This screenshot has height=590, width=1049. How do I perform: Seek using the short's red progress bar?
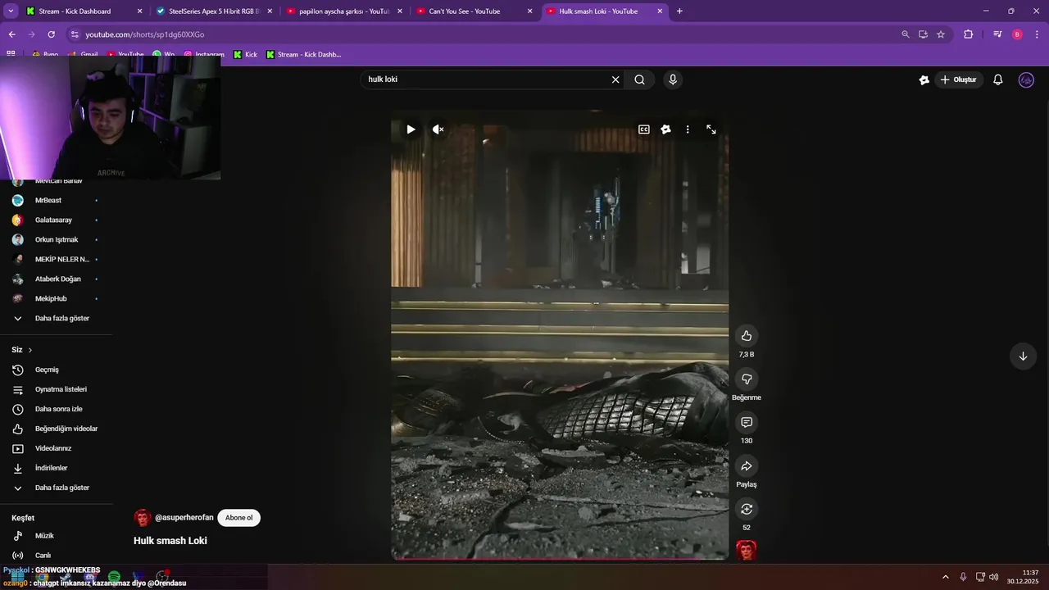click(x=560, y=559)
